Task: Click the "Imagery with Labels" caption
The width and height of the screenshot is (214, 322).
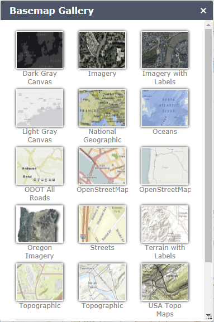Action: point(165,78)
